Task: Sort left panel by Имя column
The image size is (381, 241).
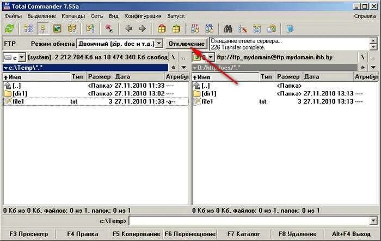Action: [x=36, y=77]
